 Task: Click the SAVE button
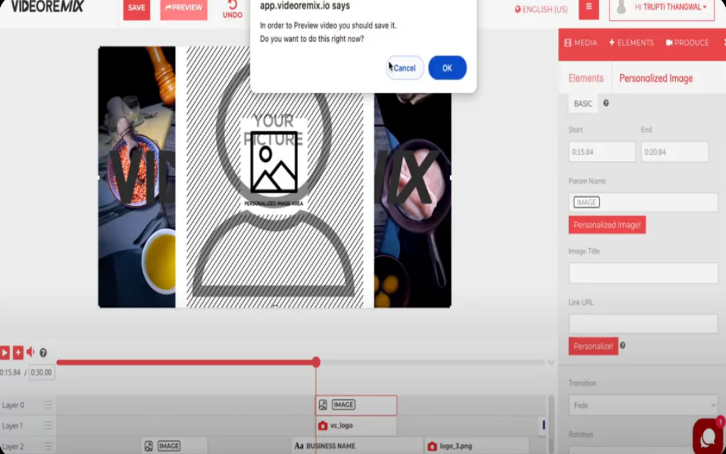tap(137, 8)
